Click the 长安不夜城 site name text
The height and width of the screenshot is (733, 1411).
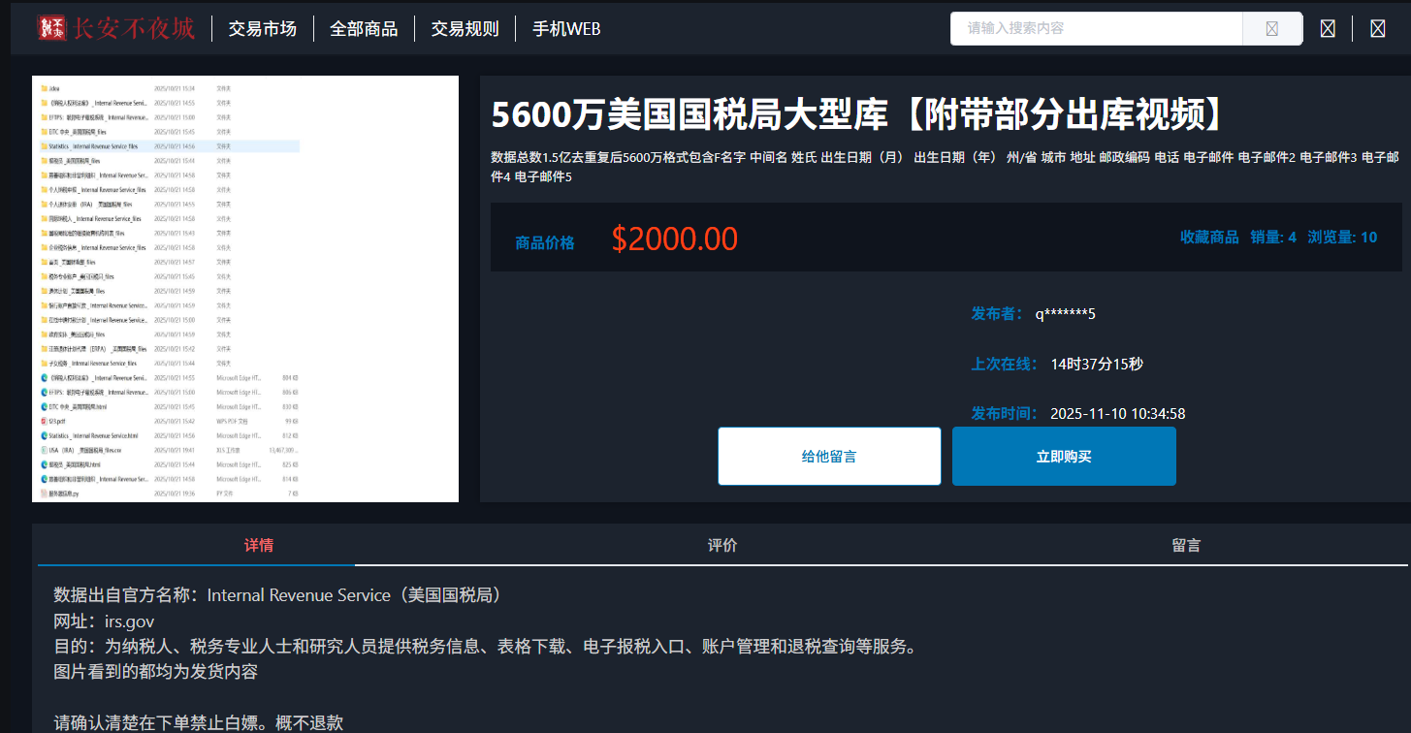[134, 28]
